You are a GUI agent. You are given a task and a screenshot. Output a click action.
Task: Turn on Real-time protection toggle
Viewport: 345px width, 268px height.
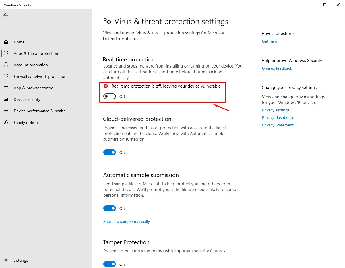tap(109, 97)
